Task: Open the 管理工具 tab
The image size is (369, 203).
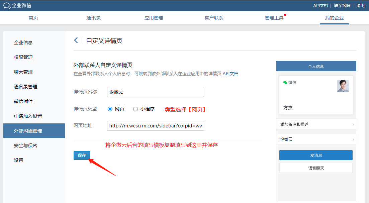Action: [274, 18]
